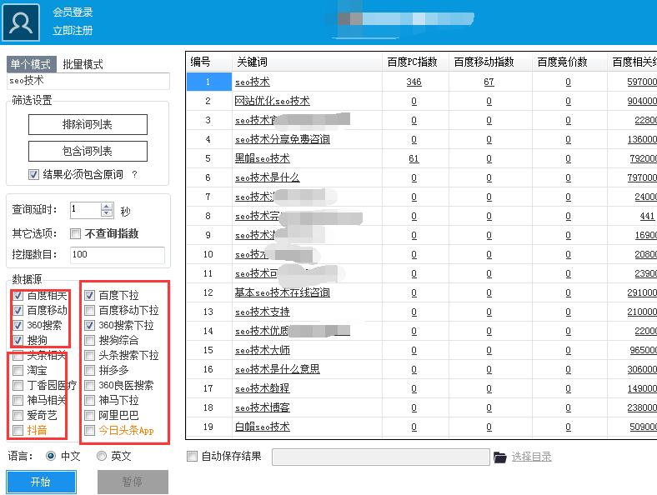Open keyword link seo技术博客
The width and height of the screenshot is (657, 495).
[x=263, y=407]
